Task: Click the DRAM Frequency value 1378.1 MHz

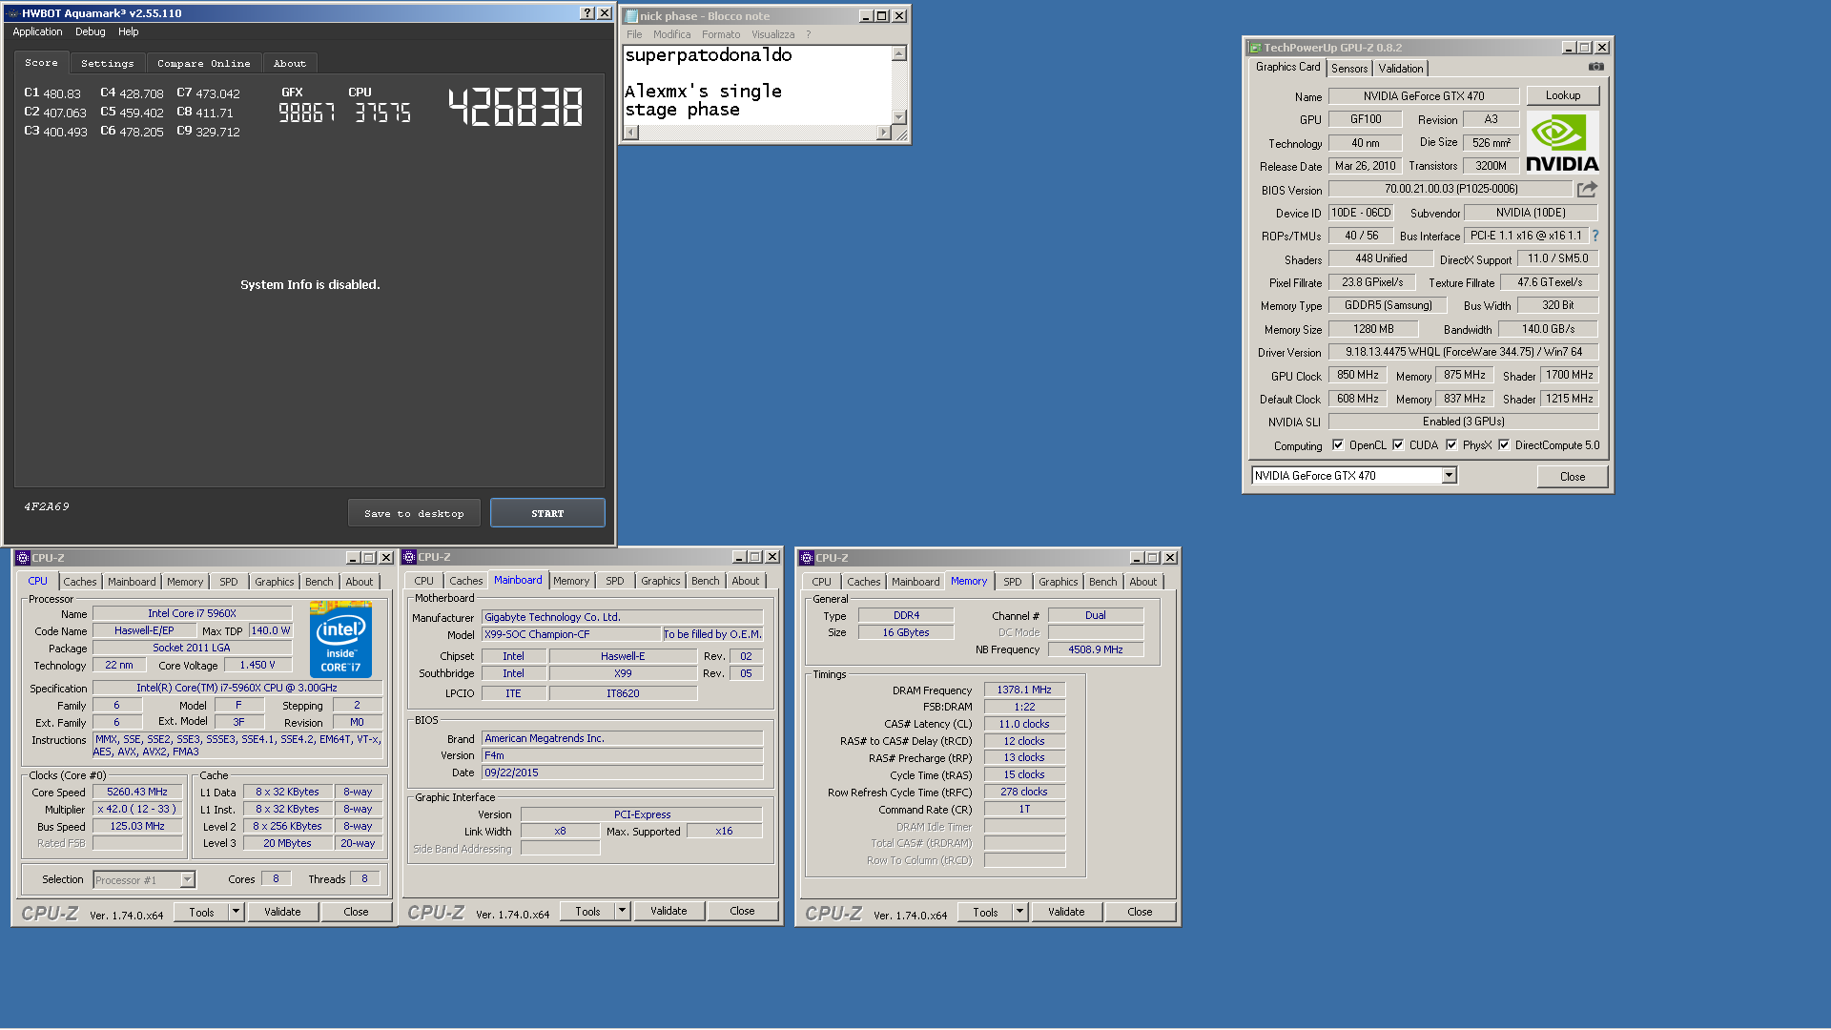Action: (1024, 690)
